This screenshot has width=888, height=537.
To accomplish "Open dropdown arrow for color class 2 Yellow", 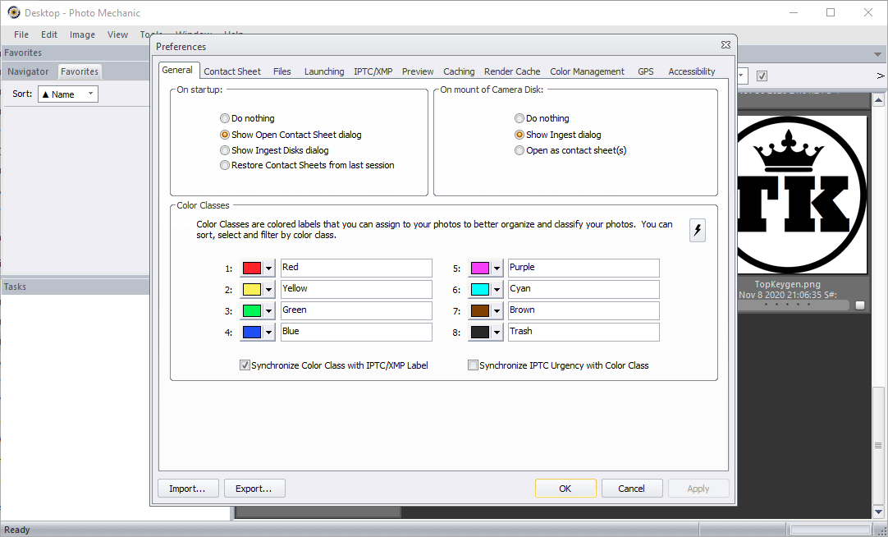I will tap(269, 290).
